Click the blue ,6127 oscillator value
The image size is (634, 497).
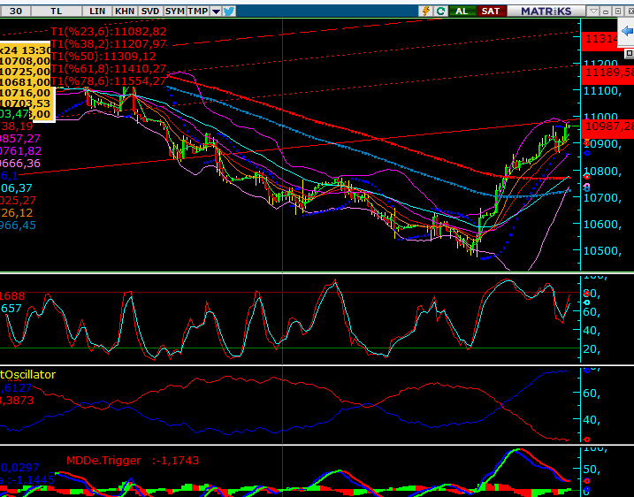(16, 388)
